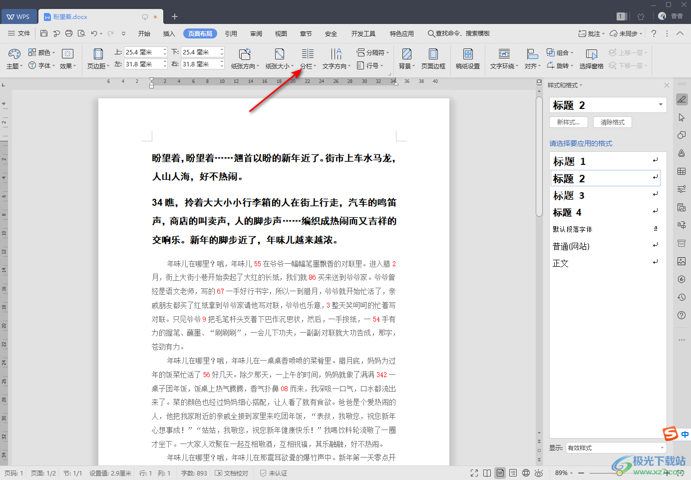
Task: Click the 分栏 columns icon
Action: tap(308, 54)
